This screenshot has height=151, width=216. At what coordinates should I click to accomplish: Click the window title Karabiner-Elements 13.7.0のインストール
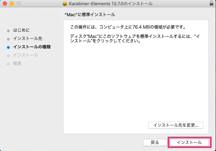click(111, 3)
